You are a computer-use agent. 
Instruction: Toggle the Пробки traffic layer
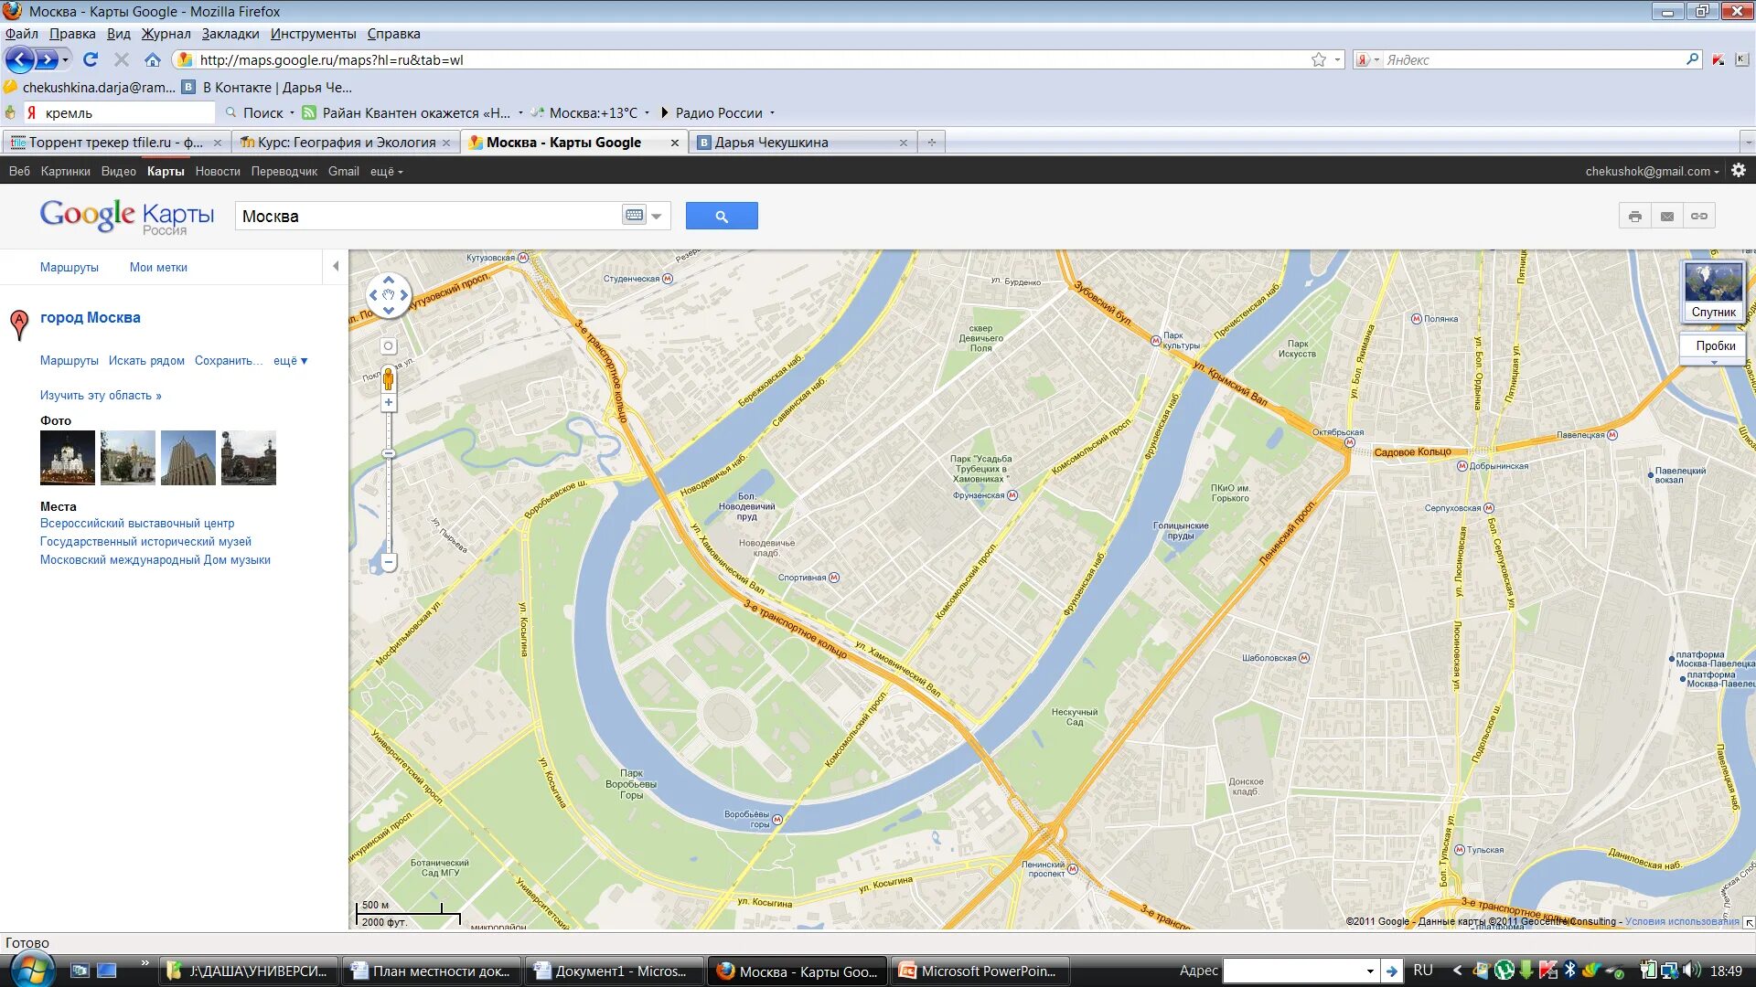[x=1715, y=345]
